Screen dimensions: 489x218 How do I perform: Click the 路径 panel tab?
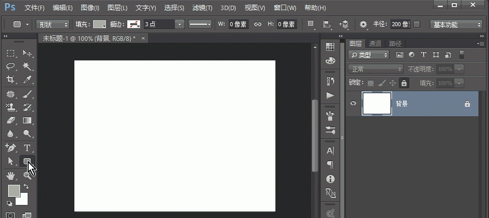tap(396, 43)
